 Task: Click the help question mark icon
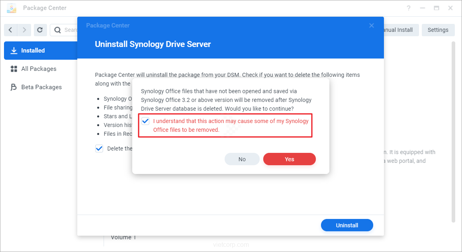(409, 8)
